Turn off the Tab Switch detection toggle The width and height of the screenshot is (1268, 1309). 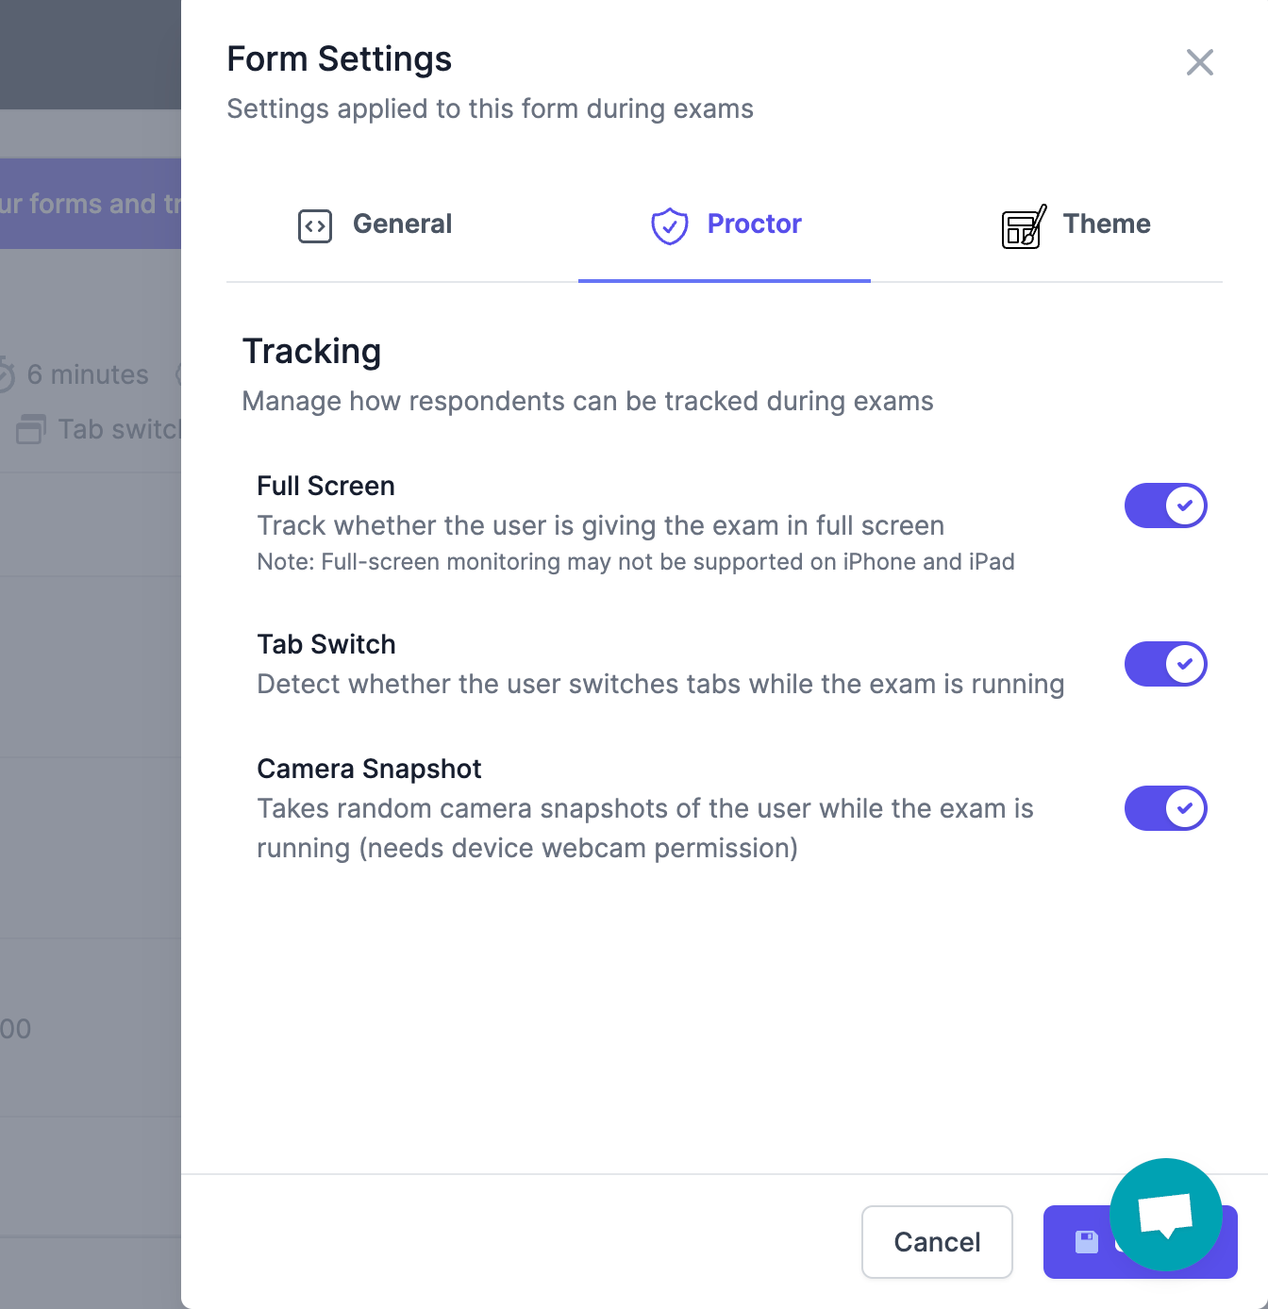click(1166, 664)
